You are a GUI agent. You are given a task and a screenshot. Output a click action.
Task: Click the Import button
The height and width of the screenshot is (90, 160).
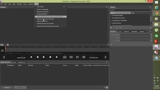click(x=7, y=87)
